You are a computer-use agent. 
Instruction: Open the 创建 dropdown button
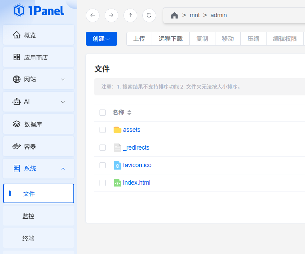pos(102,39)
